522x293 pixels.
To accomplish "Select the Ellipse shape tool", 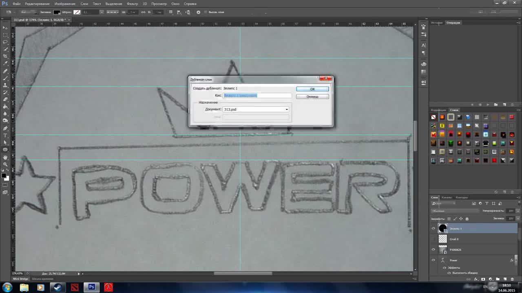I will point(5,149).
